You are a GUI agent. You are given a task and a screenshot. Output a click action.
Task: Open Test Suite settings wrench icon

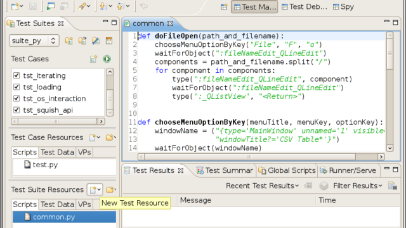click(96, 41)
